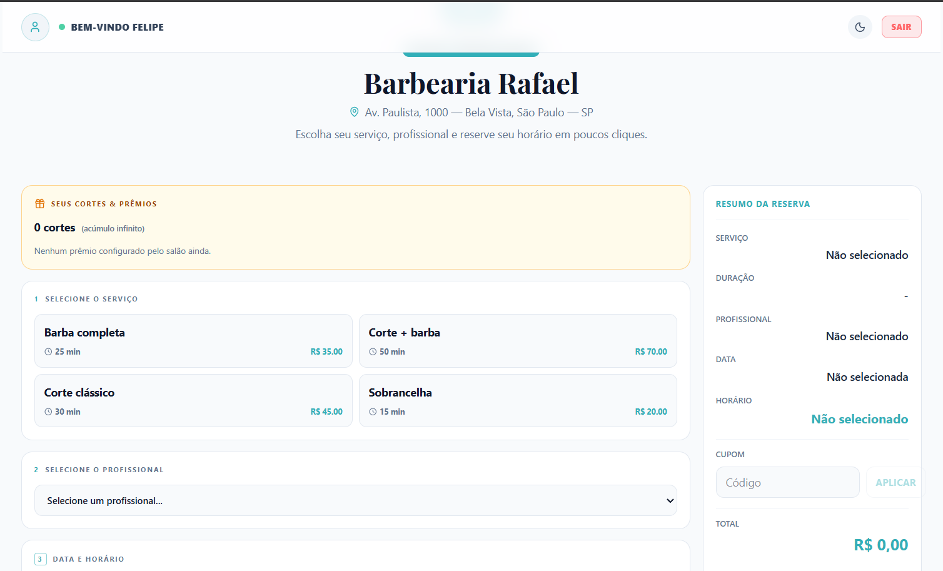
Task: Click the clock icon on Barba completa
Action: (x=48, y=352)
